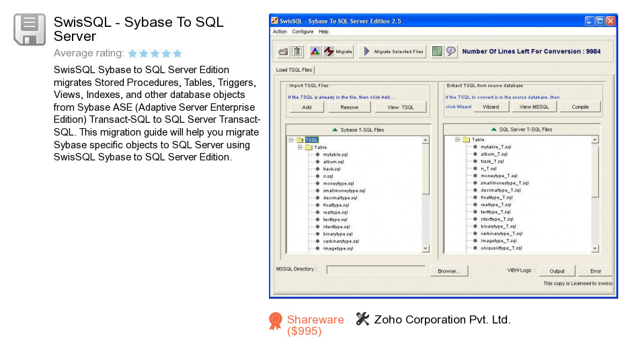Click the Sybase T-SQL Files panel header

click(x=358, y=130)
